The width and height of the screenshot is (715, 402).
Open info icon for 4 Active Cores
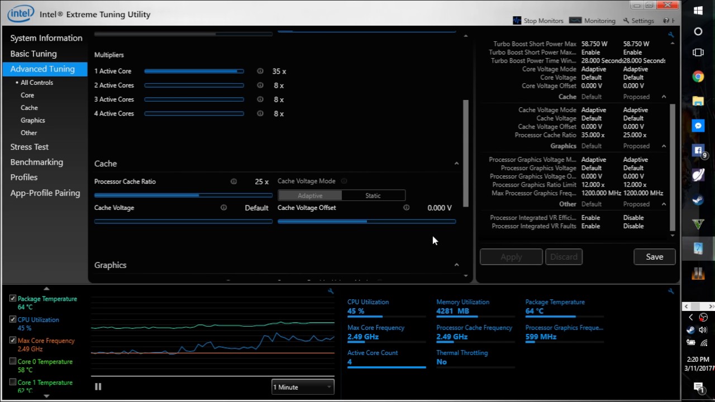click(260, 113)
